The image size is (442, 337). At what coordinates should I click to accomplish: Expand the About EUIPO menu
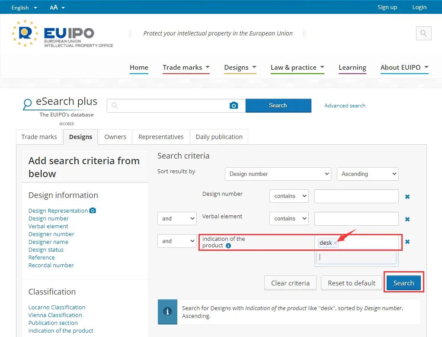(404, 68)
